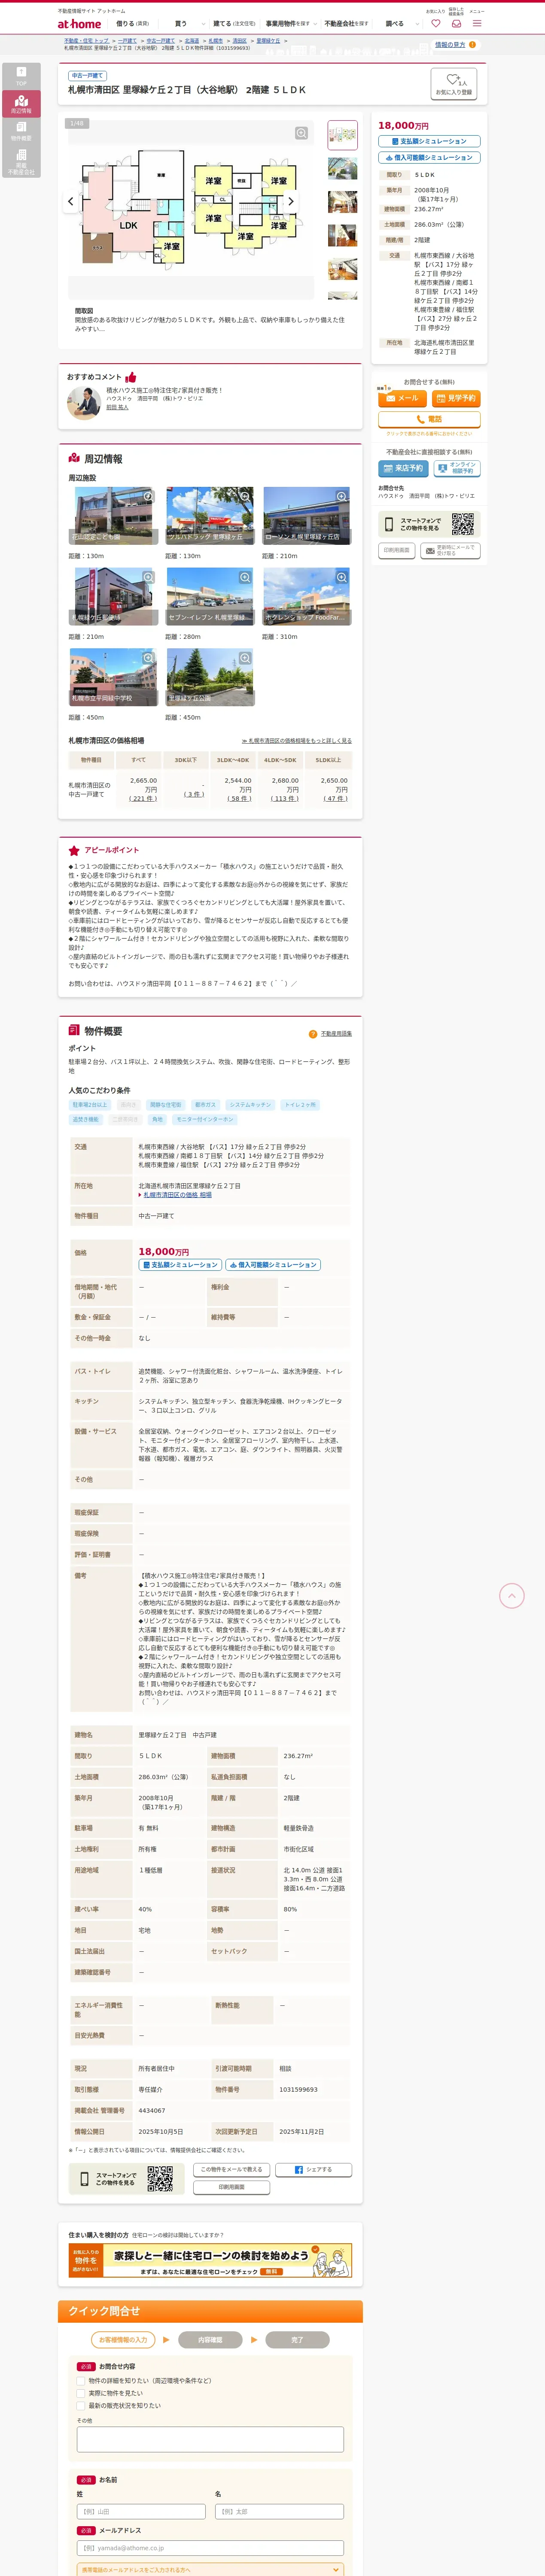Open the header hamburger menu icon
This screenshot has width=545, height=2576.
(x=477, y=23)
